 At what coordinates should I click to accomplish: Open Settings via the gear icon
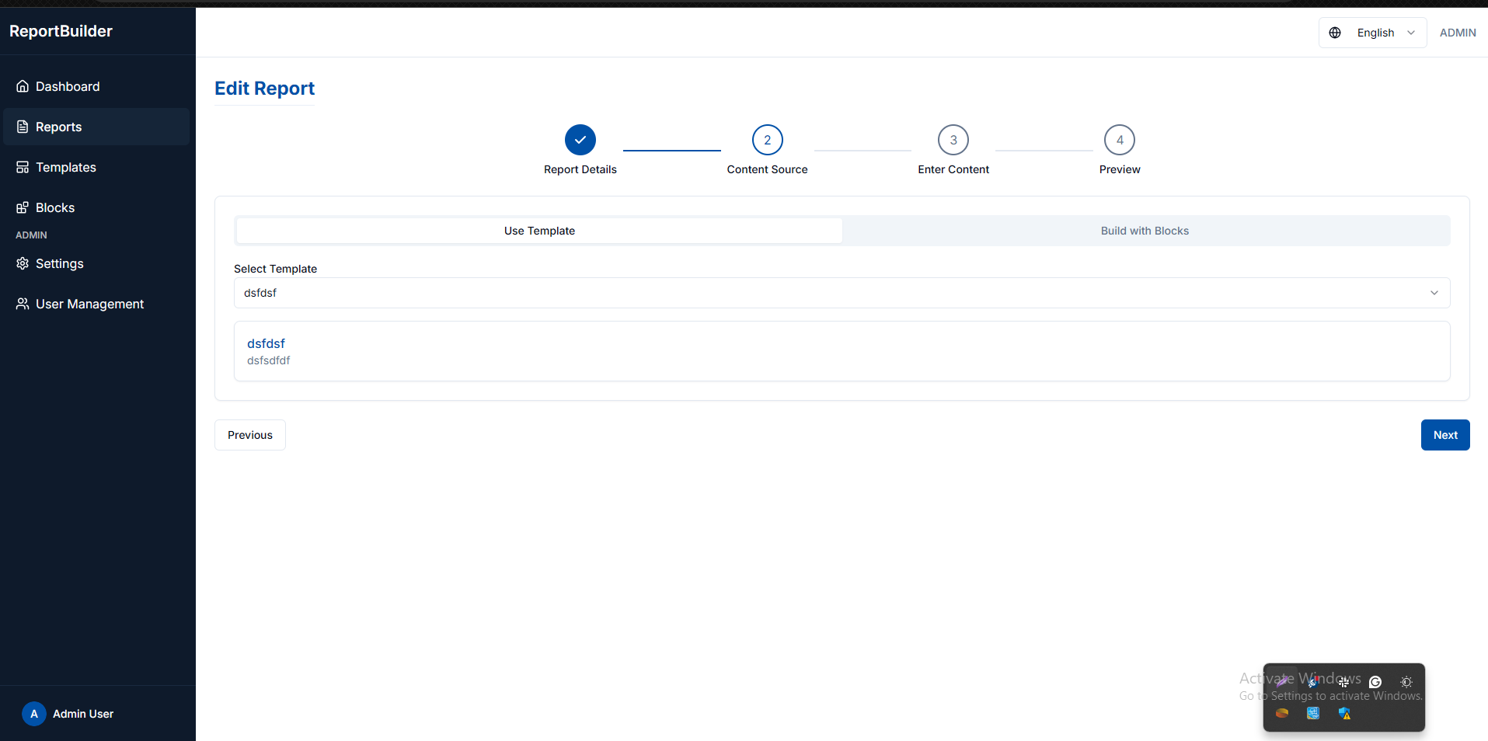pyautogui.click(x=23, y=263)
